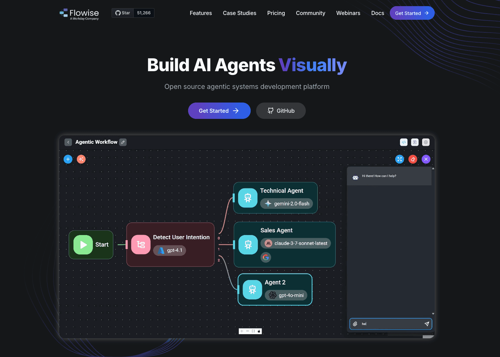The height and width of the screenshot is (357, 500).
Task: Click the Flowise logo
Action: tap(79, 14)
